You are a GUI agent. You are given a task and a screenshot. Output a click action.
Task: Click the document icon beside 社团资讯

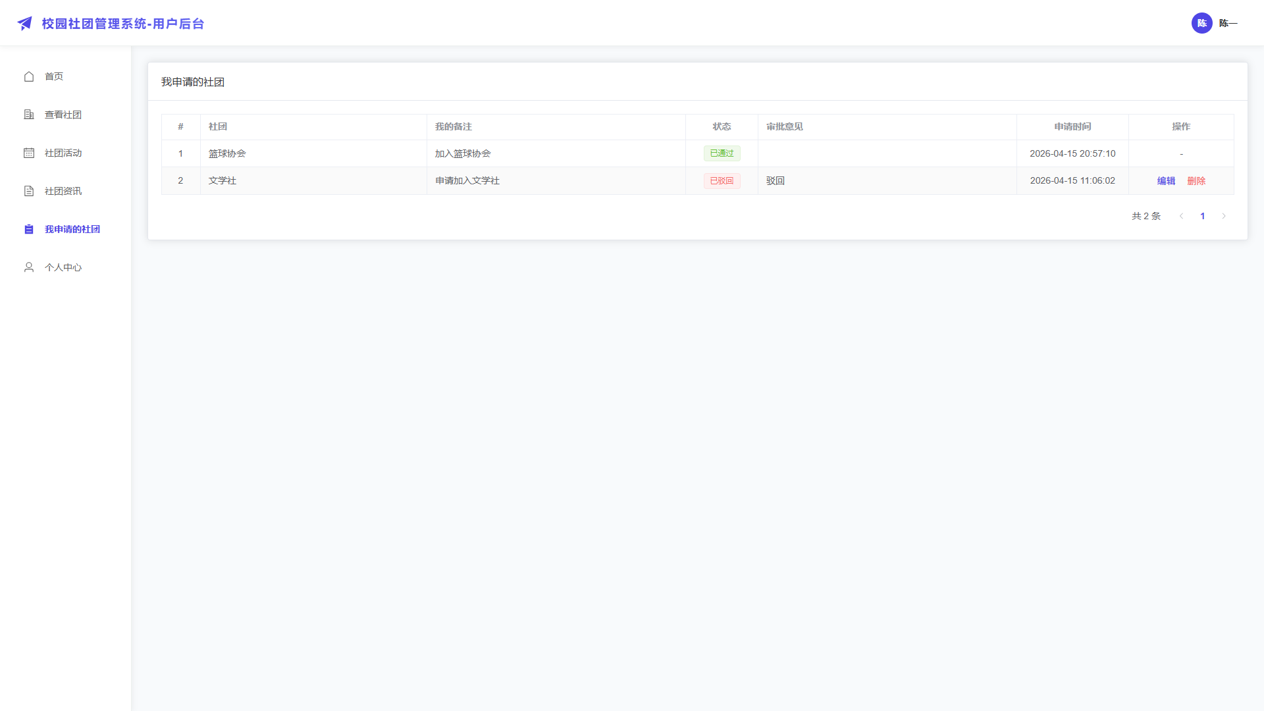[x=29, y=191]
